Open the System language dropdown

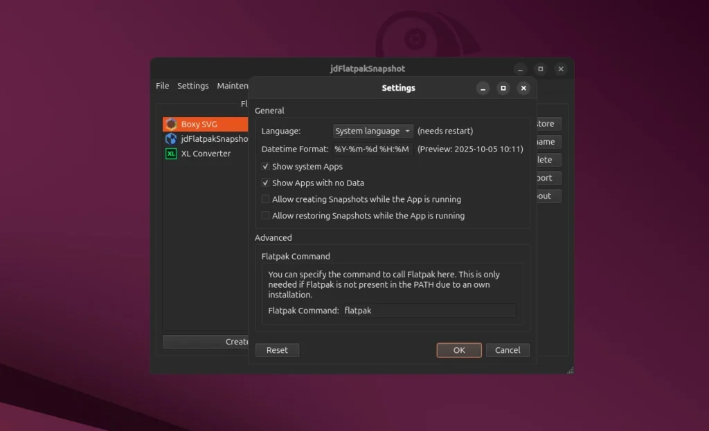tap(373, 131)
